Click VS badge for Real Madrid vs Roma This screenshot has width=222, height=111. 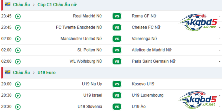click(x=117, y=16)
